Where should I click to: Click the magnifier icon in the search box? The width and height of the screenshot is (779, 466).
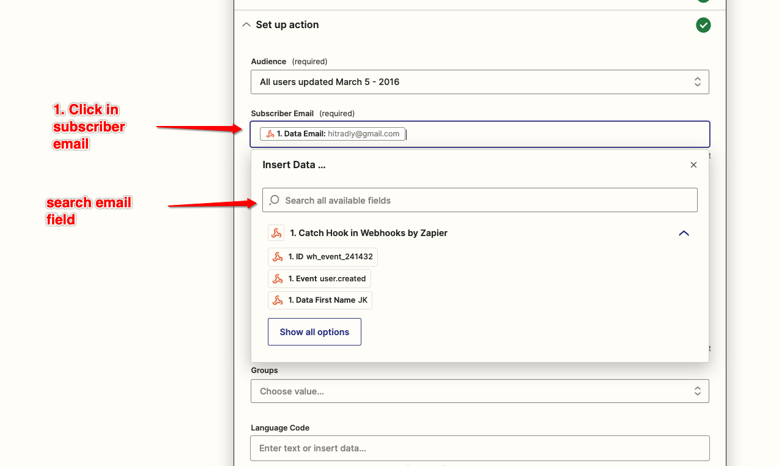(275, 200)
